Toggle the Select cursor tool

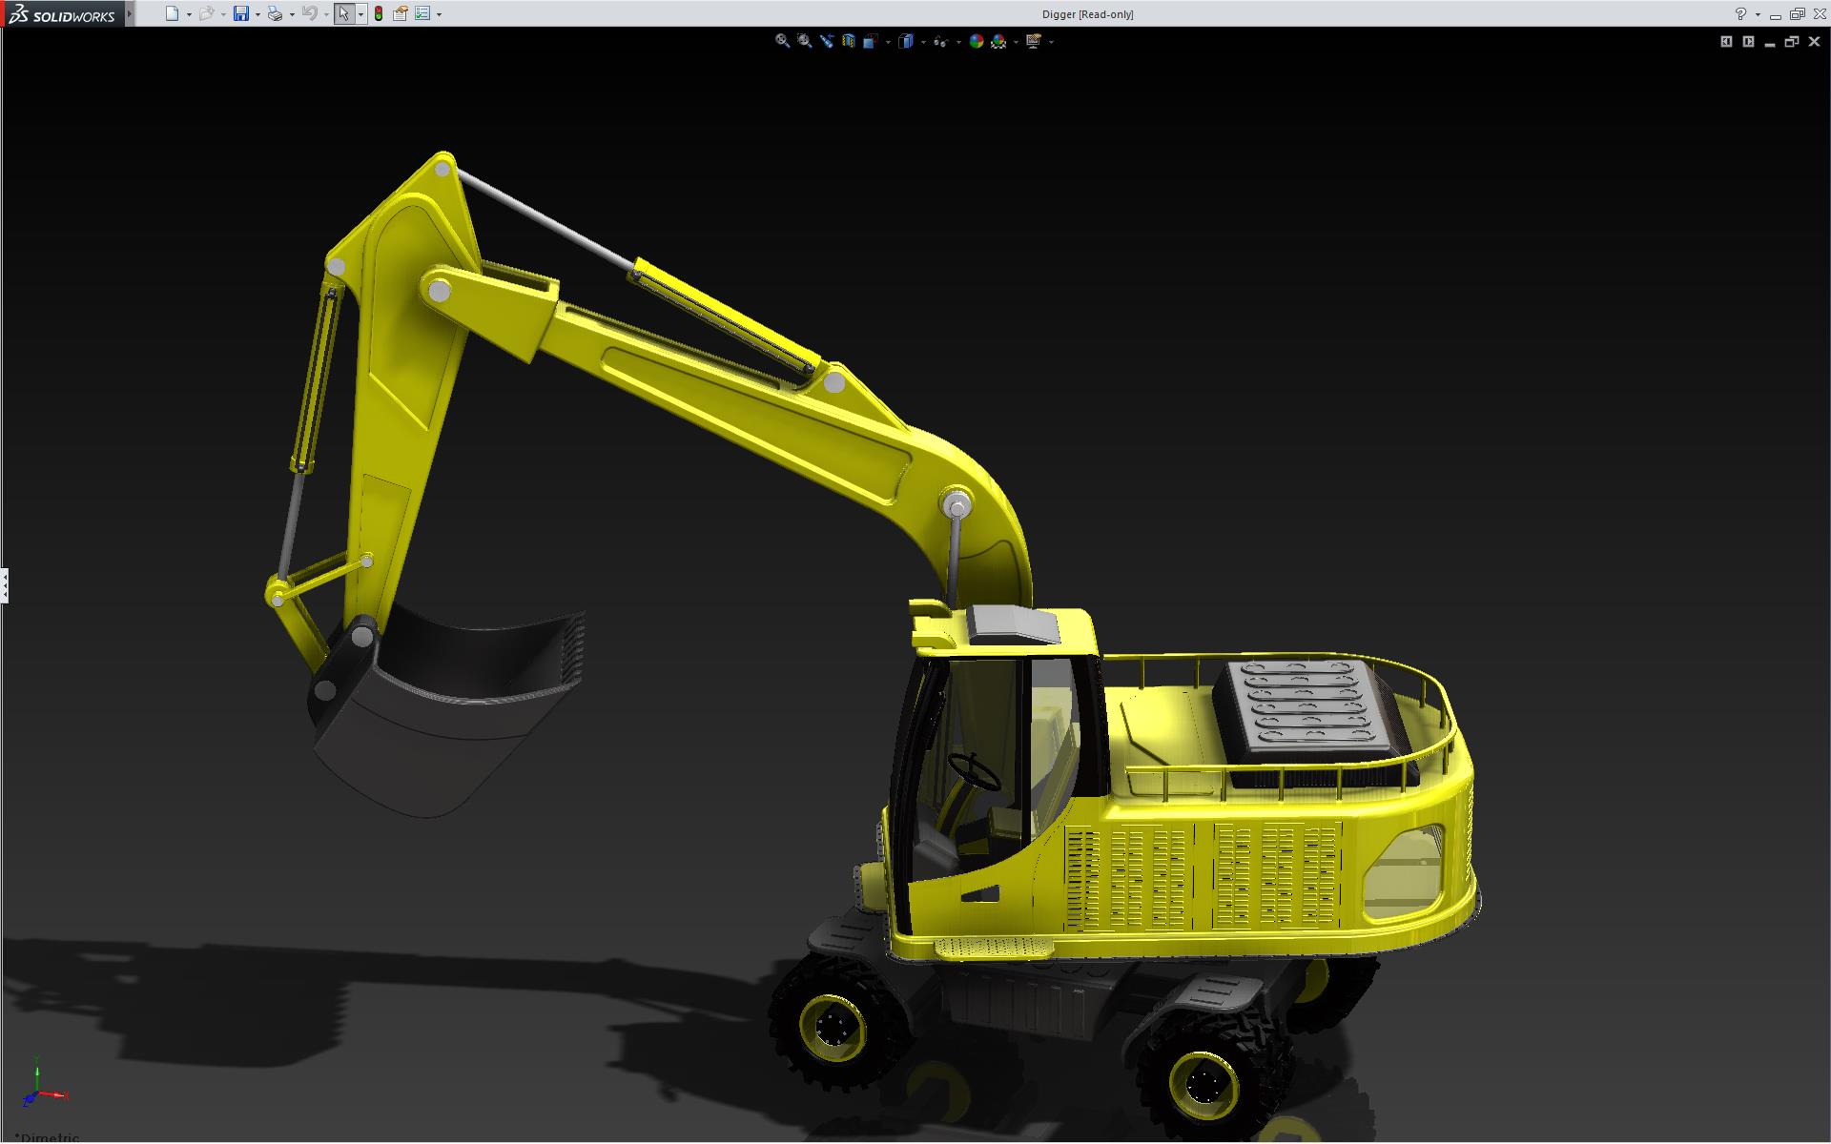point(343,13)
